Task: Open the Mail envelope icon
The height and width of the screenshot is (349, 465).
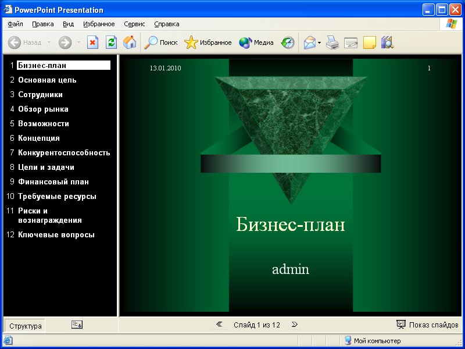Action: [310, 42]
